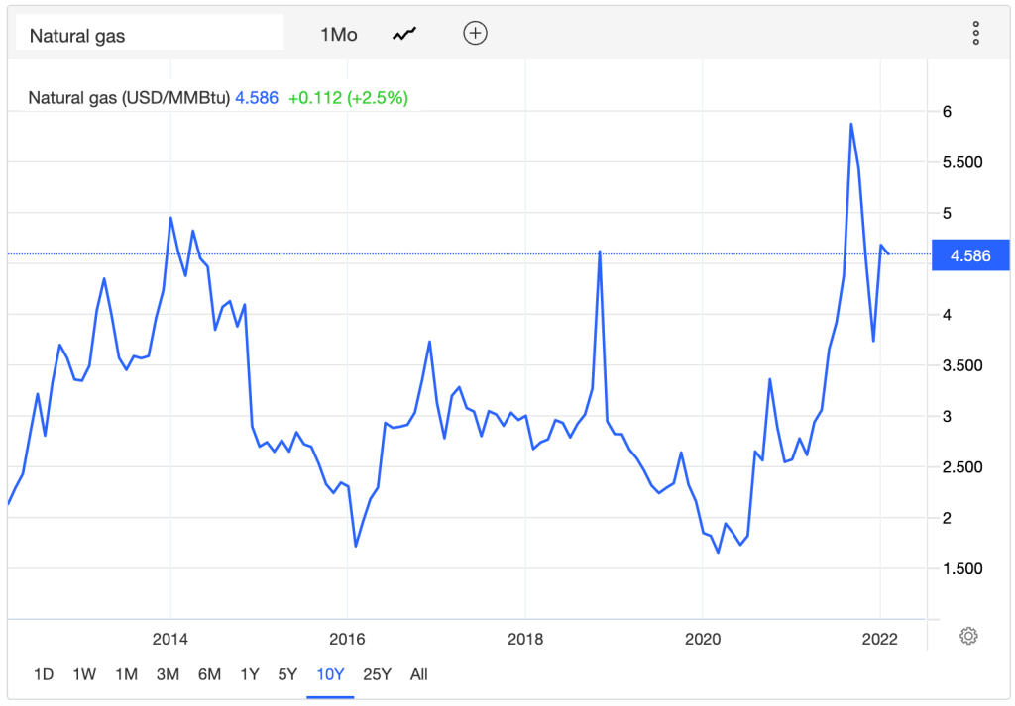
Task: Select the 1W range button
Action: click(x=84, y=674)
